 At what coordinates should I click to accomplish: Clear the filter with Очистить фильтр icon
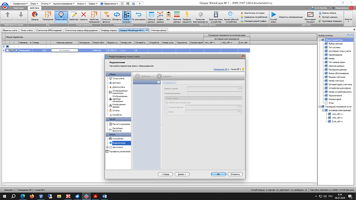pyautogui.click(x=106, y=17)
